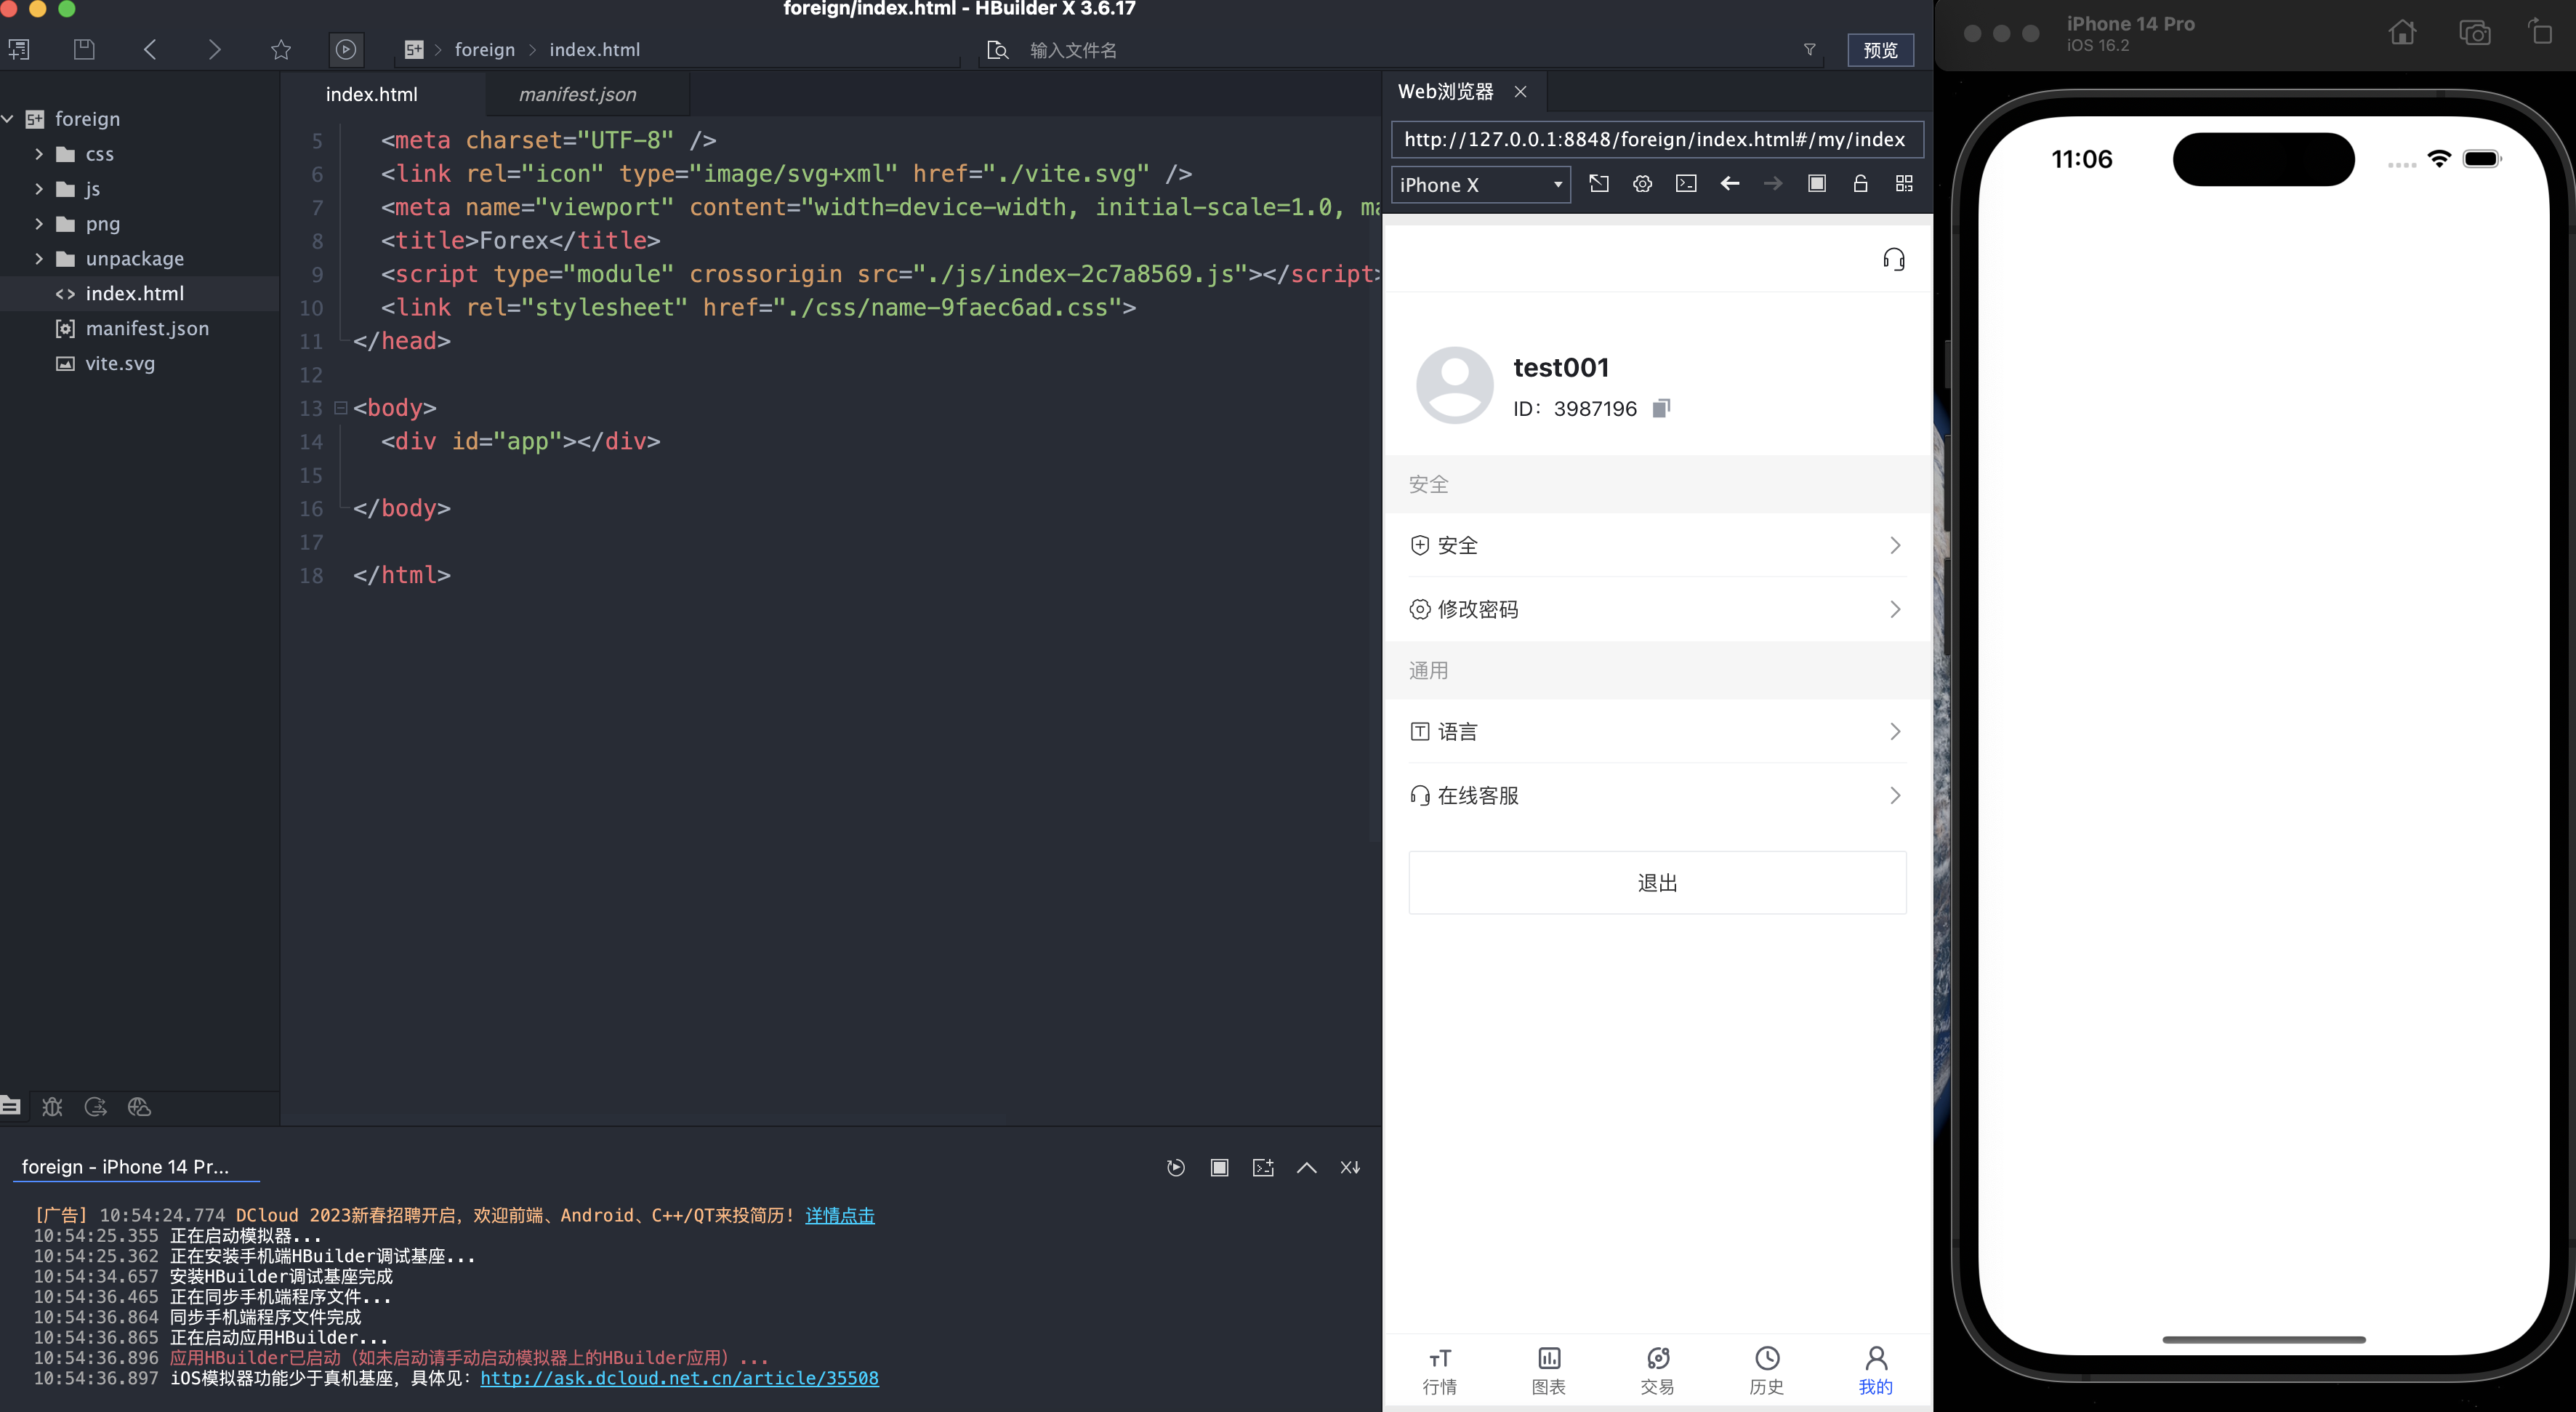2576x1412 pixels.
Task: Click the run/play icon in top toolbar
Action: [x=345, y=49]
